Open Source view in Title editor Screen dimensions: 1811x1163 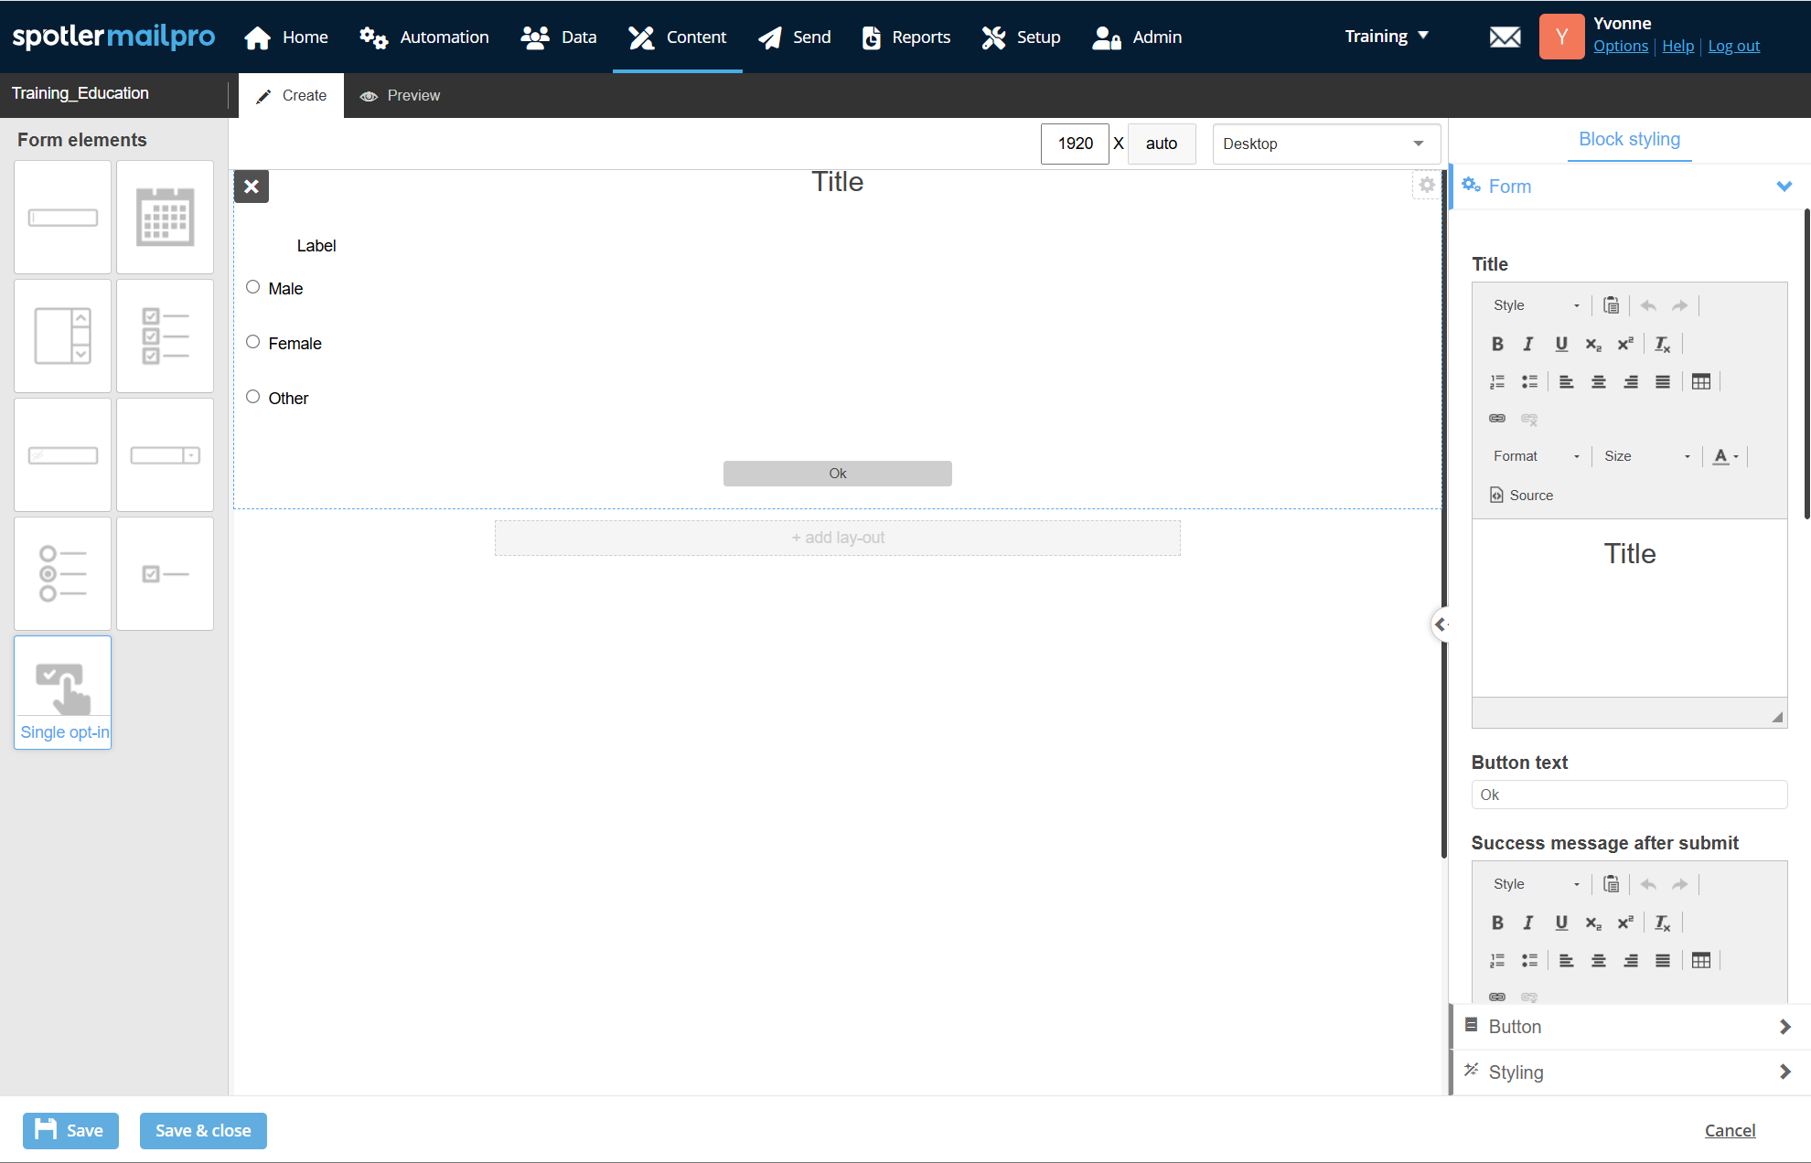[1522, 495]
